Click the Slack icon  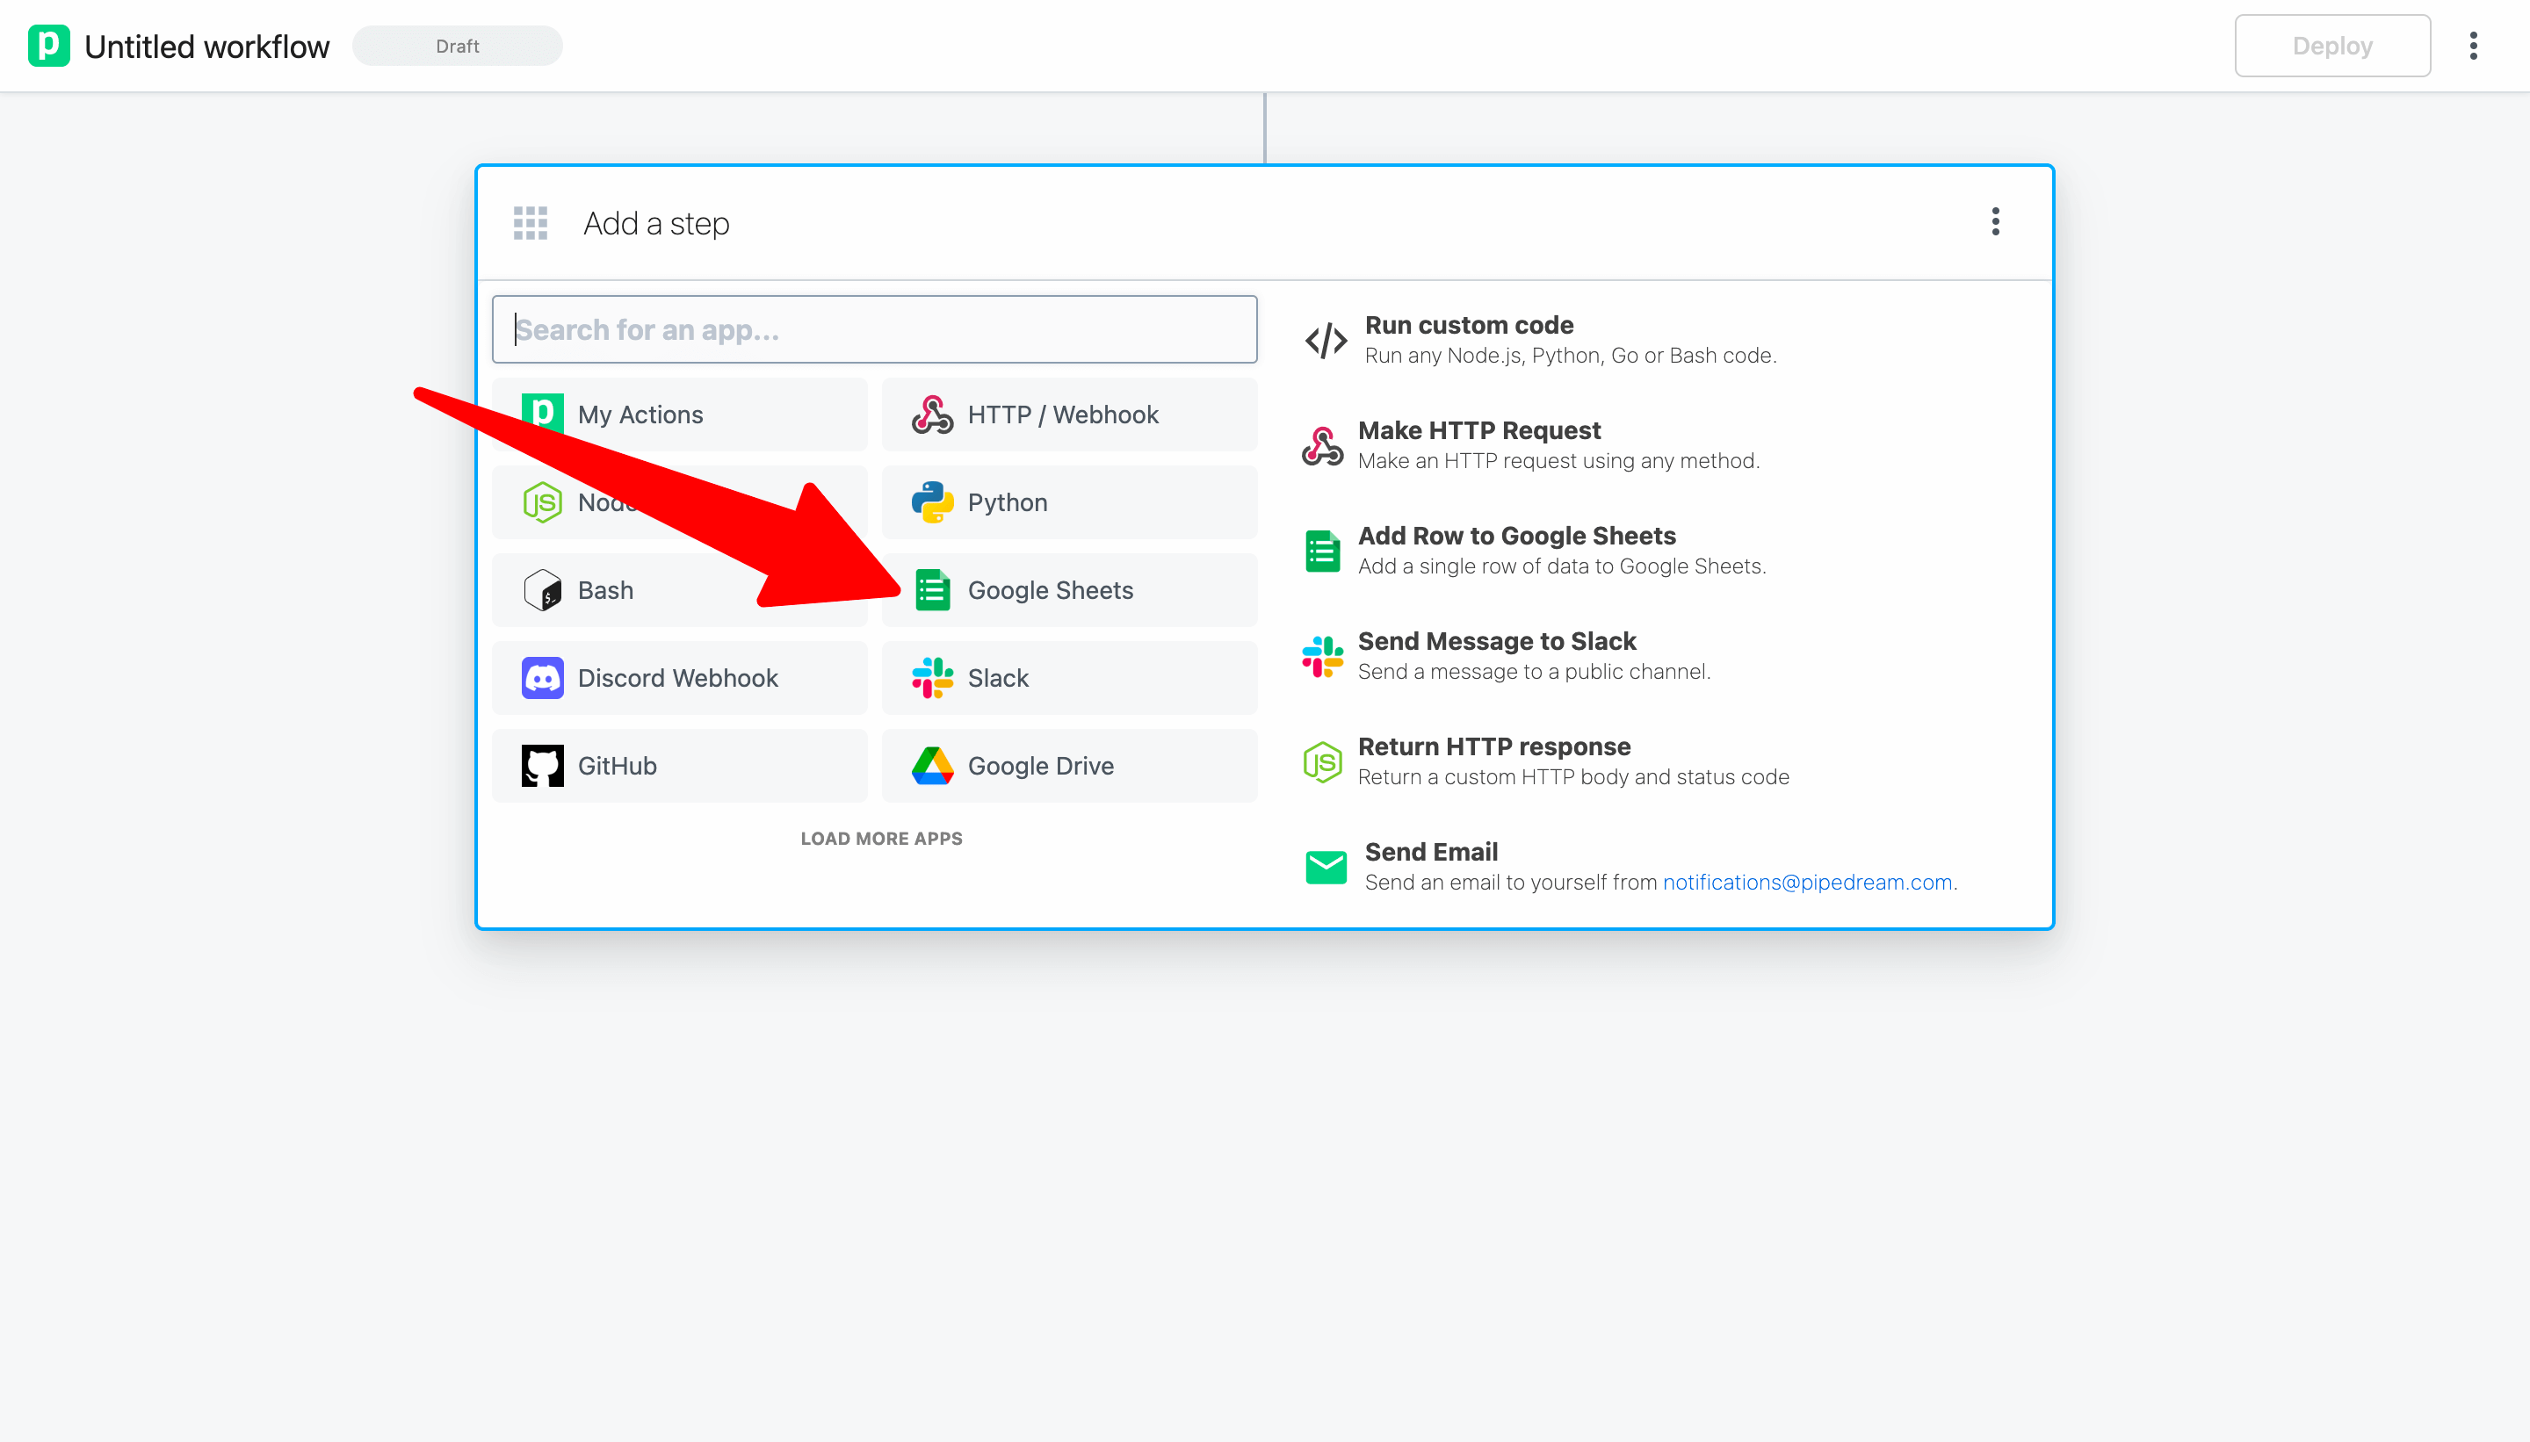pyautogui.click(x=933, y=676)
